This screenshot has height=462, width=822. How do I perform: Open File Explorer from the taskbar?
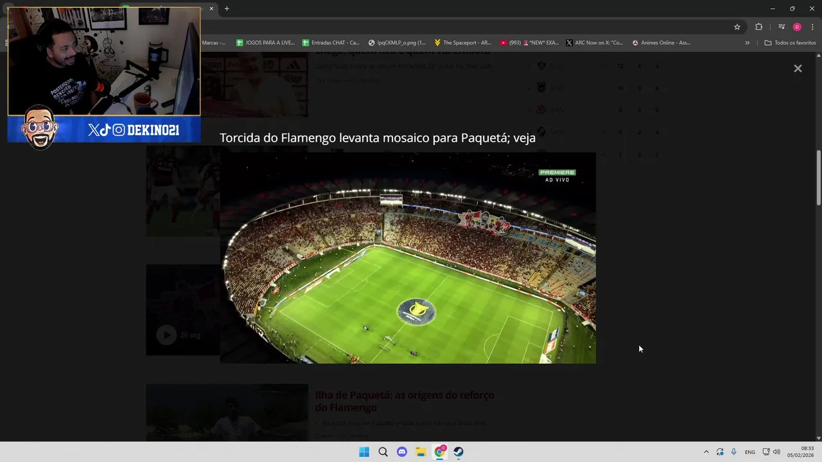[x=421, y=452]
